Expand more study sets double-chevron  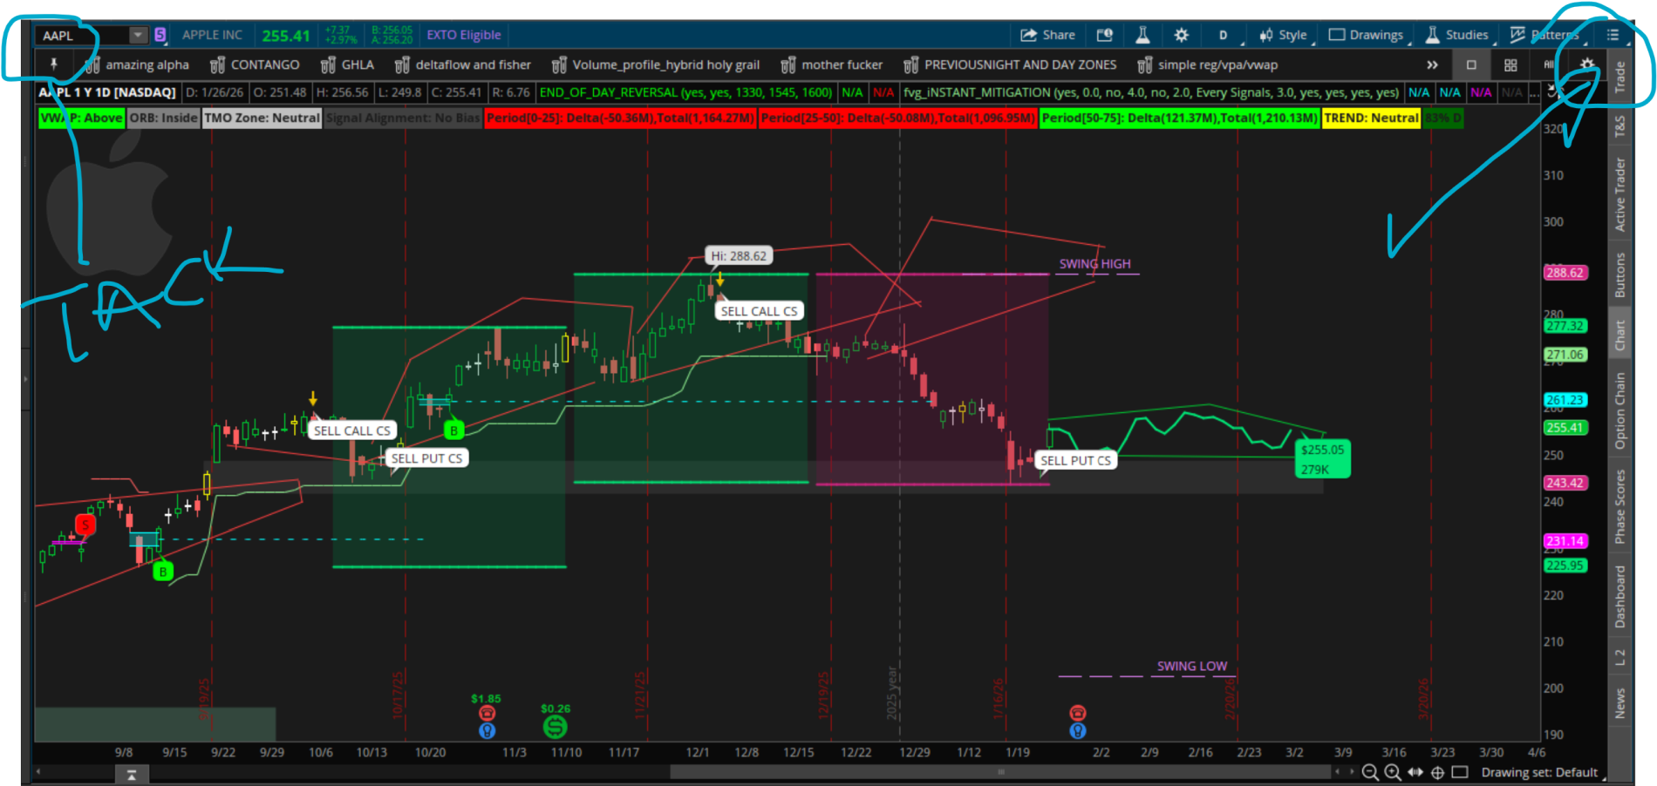click(1432, 64)
